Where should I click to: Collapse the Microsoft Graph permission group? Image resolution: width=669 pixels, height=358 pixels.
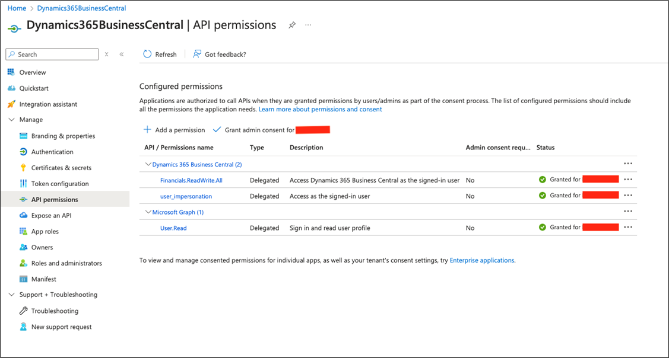[148, 212]
